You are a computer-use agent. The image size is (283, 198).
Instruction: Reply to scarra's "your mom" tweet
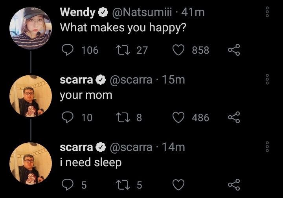coord(68,118)
